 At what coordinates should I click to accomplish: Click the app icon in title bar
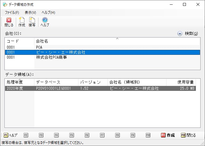5,4
